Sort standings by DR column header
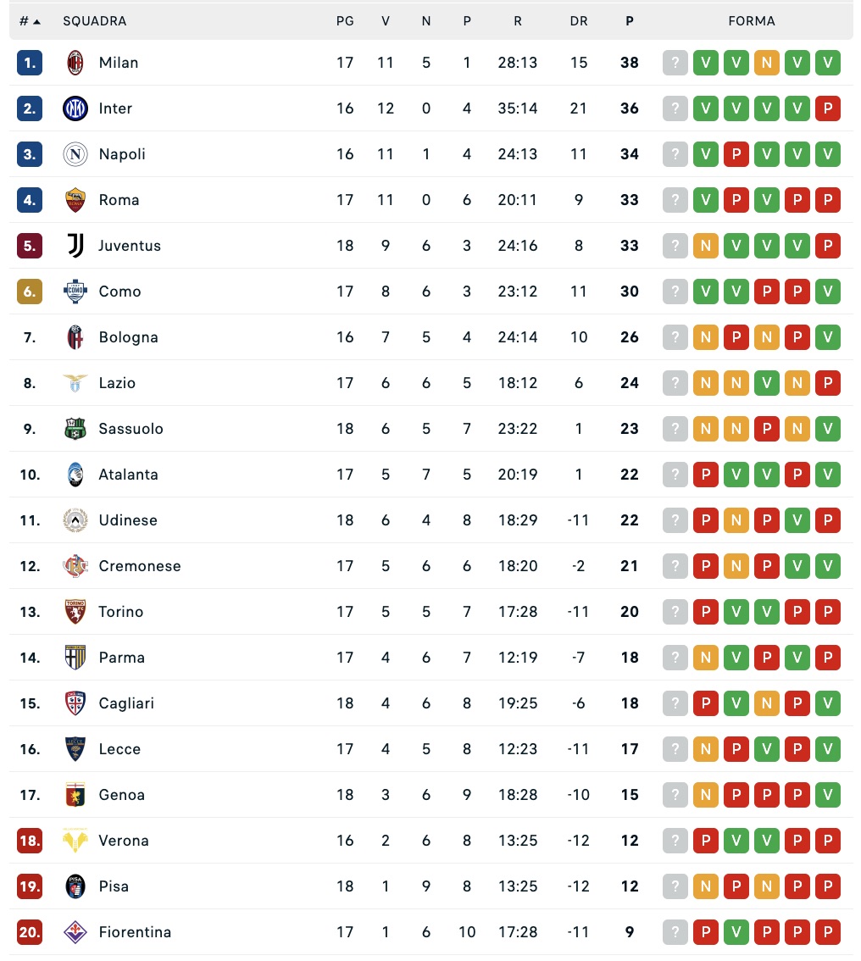The height and width of the screenshot is (961, 861). [579, 21]
